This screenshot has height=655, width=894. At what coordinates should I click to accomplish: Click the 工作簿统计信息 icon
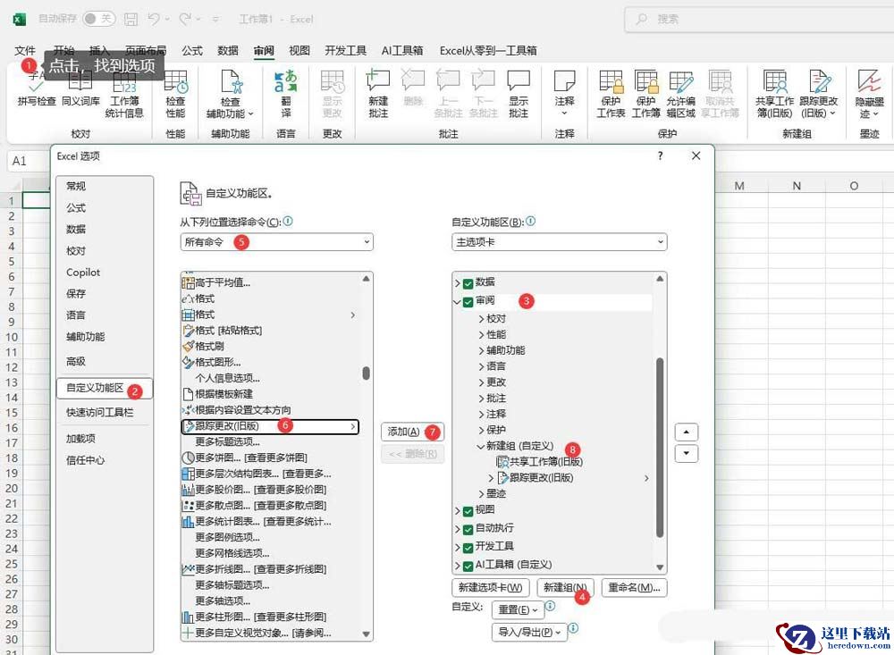tap(124, 94)
